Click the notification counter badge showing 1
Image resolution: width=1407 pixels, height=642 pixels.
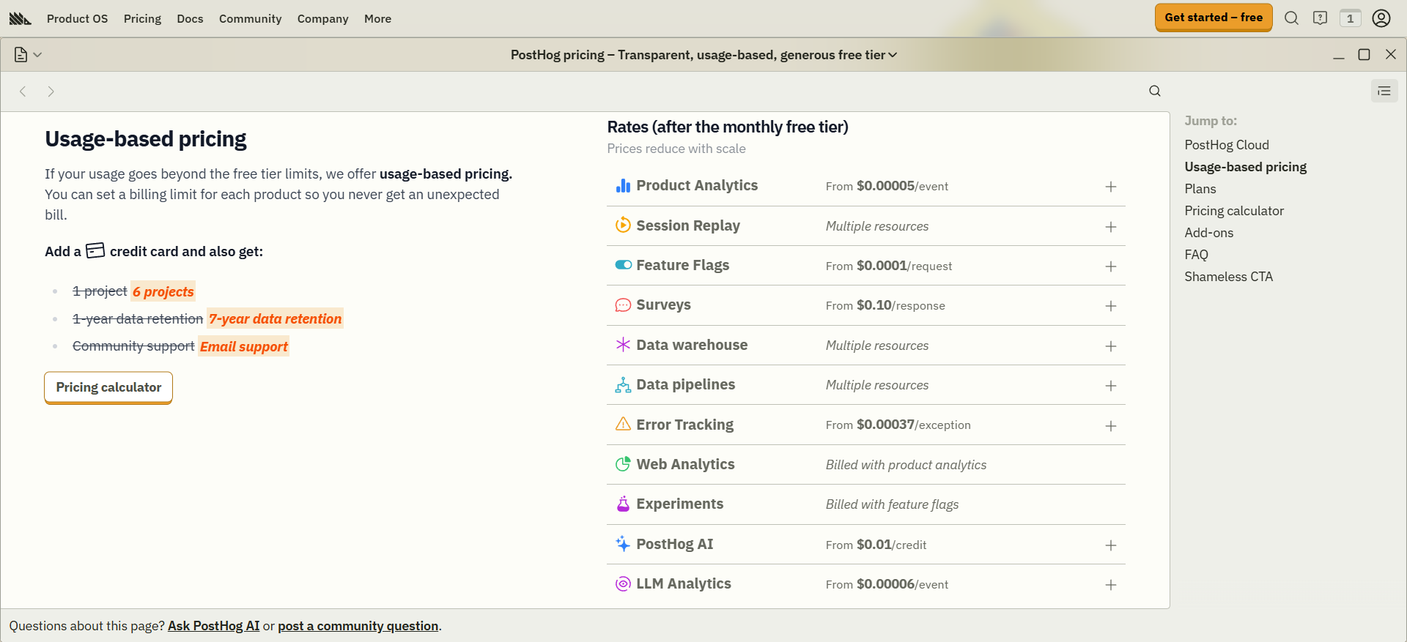click(1350, 18)
